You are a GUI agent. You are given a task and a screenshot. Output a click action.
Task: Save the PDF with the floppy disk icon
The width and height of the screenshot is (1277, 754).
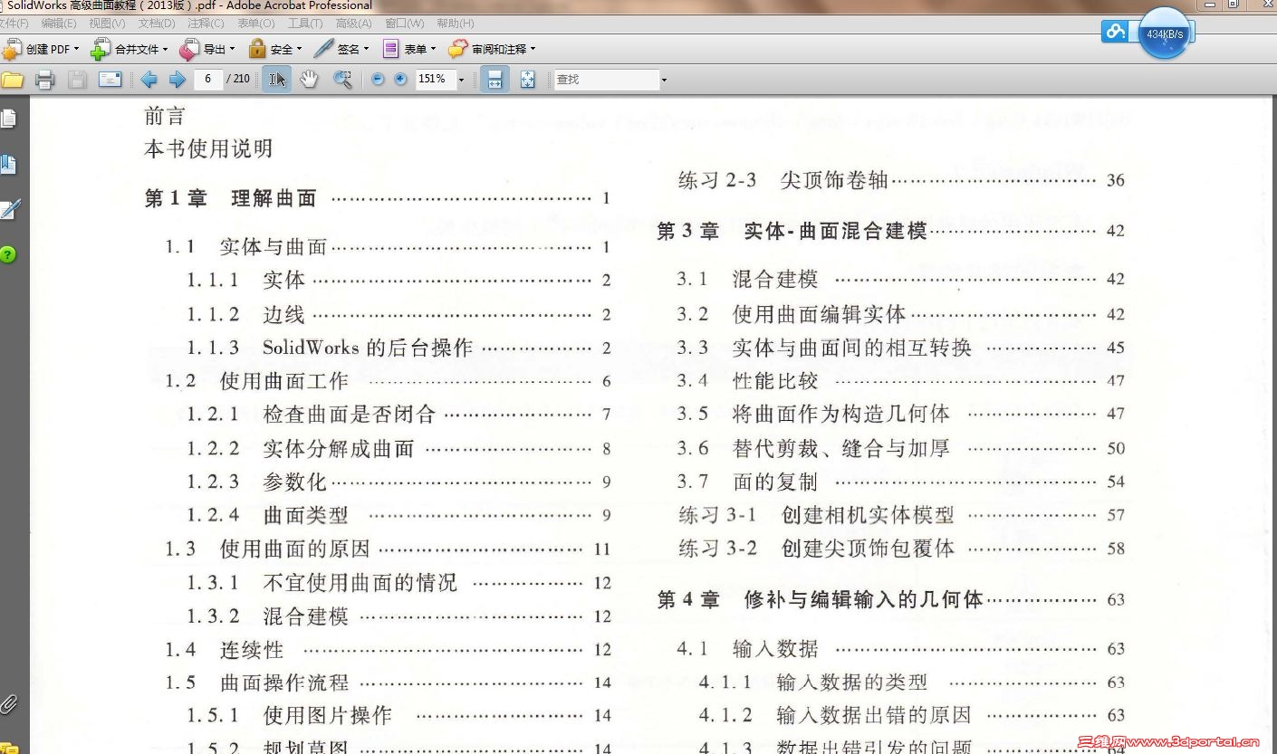(x=77, y=80)
